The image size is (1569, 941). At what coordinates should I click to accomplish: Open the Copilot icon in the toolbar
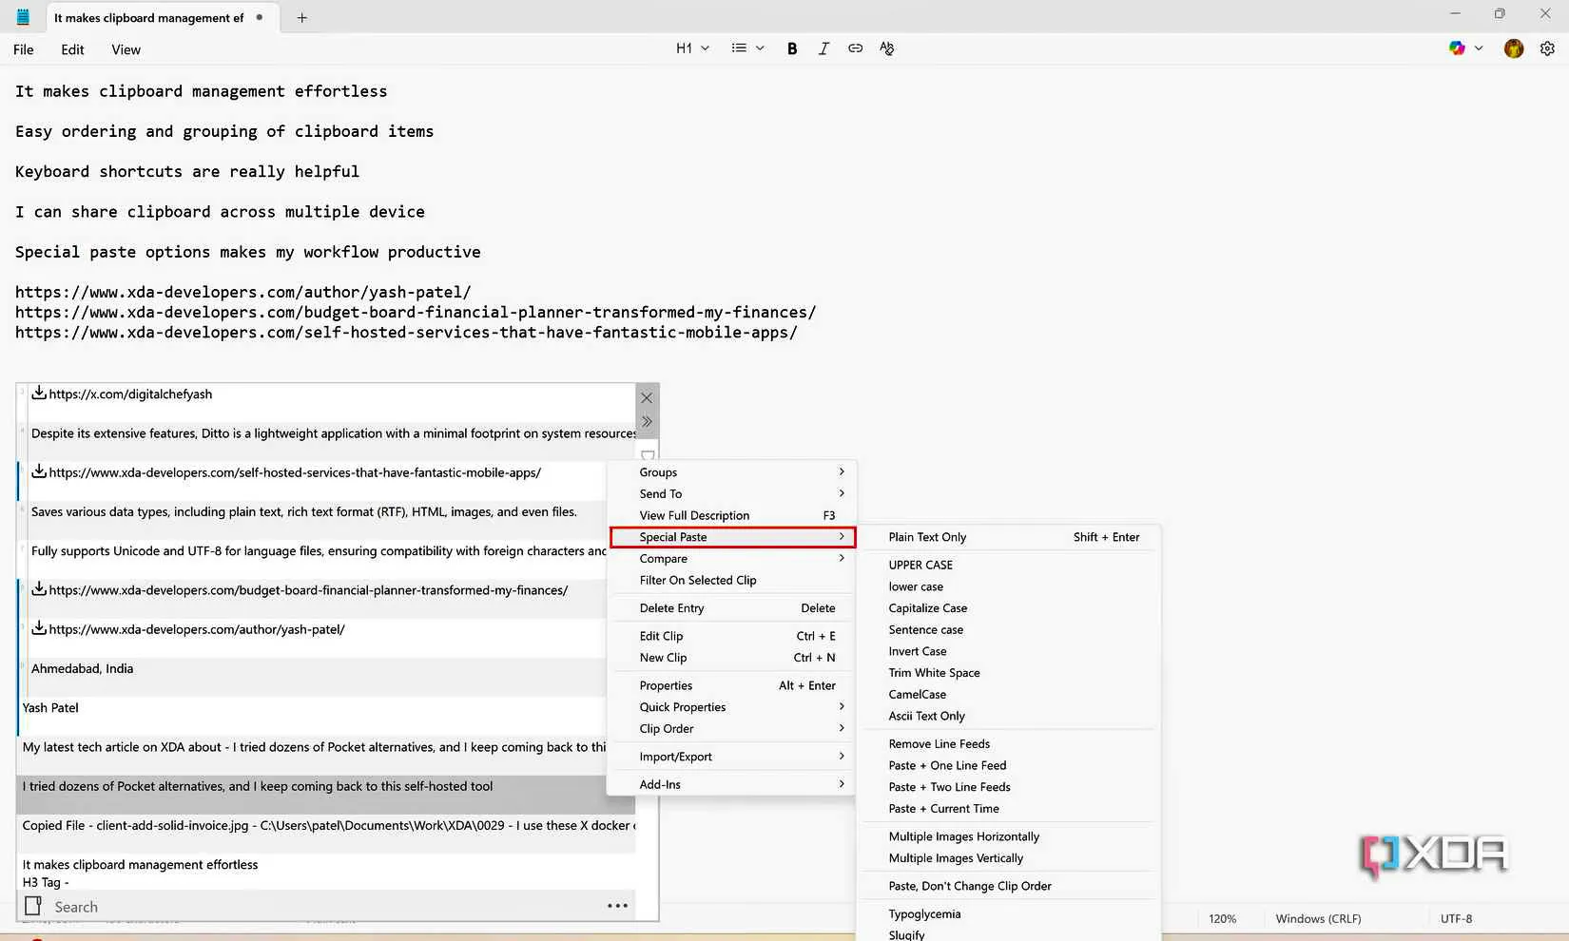(x=1457, y=48)
